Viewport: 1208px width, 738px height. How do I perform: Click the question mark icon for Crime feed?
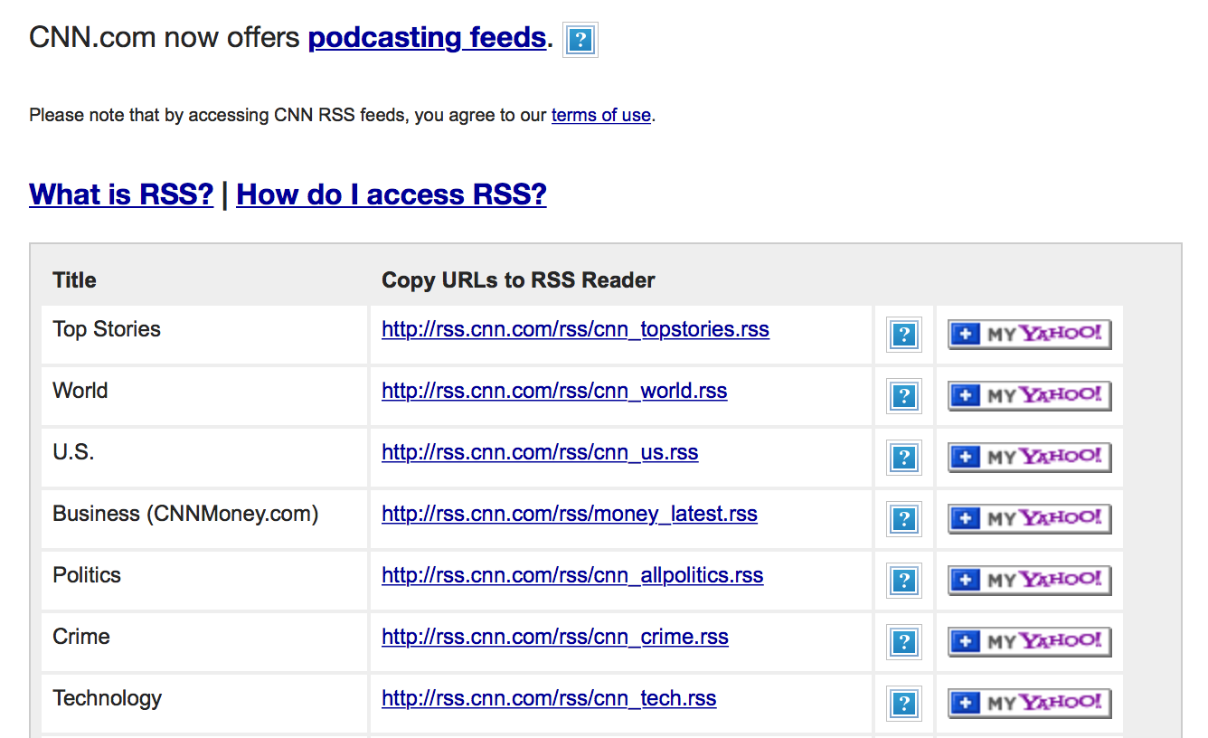pos(904,642)
